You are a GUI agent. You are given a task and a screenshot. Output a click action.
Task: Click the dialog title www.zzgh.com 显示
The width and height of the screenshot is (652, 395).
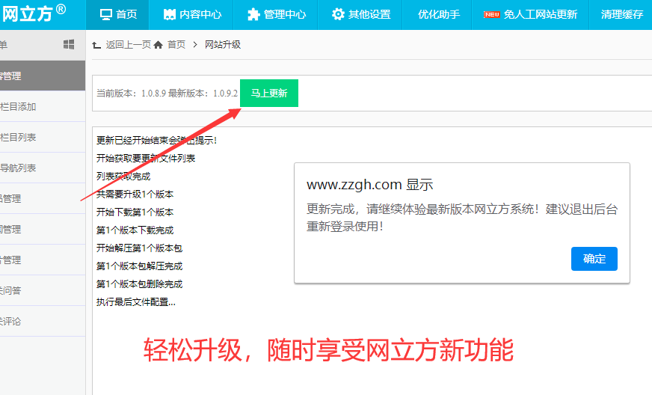(370, 184)
